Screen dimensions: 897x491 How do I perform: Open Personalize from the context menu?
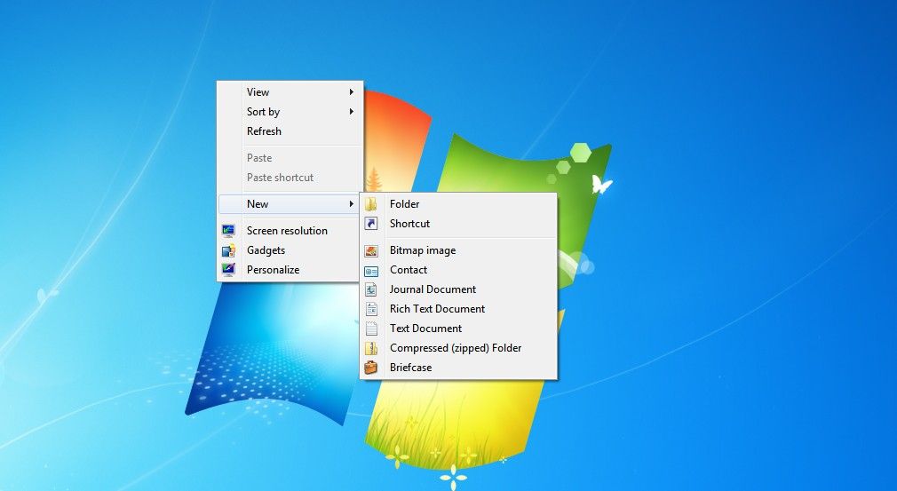click(x=273, y=270)
